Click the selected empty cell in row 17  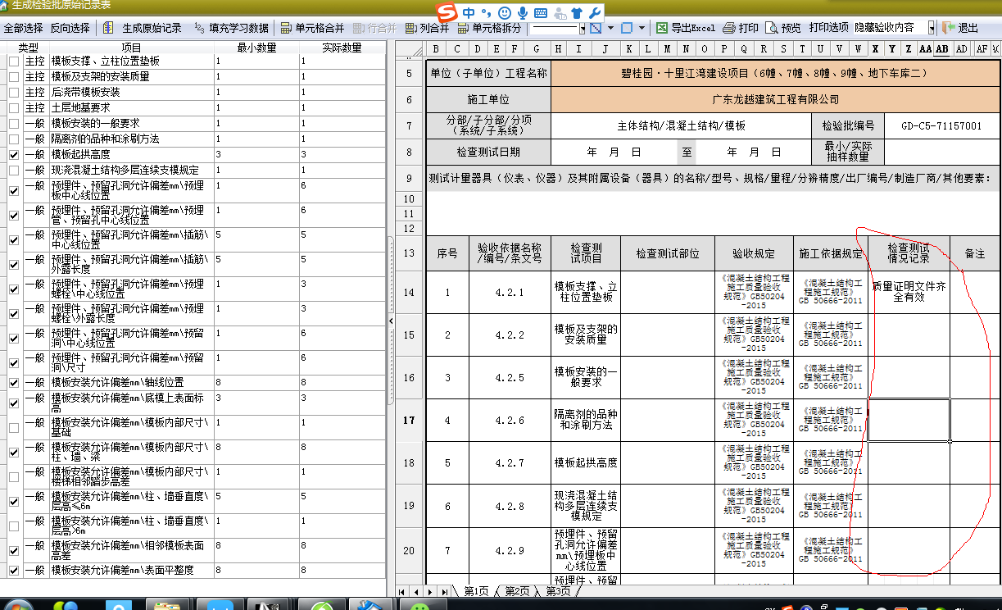pyautogui.click(x=909, y=421)
